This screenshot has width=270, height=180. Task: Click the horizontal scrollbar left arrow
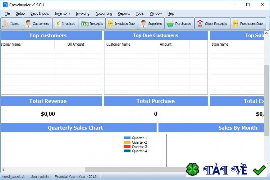[3, 170]
